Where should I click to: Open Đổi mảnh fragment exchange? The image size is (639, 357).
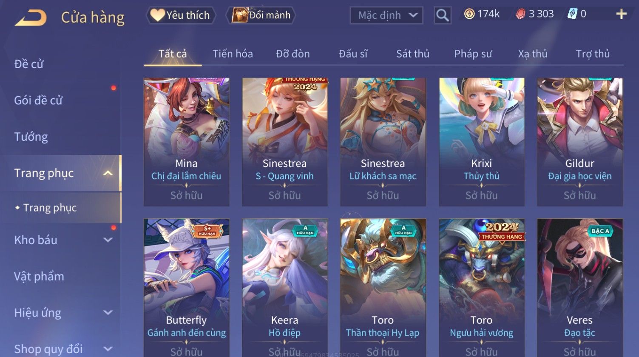tap(261, 15)
